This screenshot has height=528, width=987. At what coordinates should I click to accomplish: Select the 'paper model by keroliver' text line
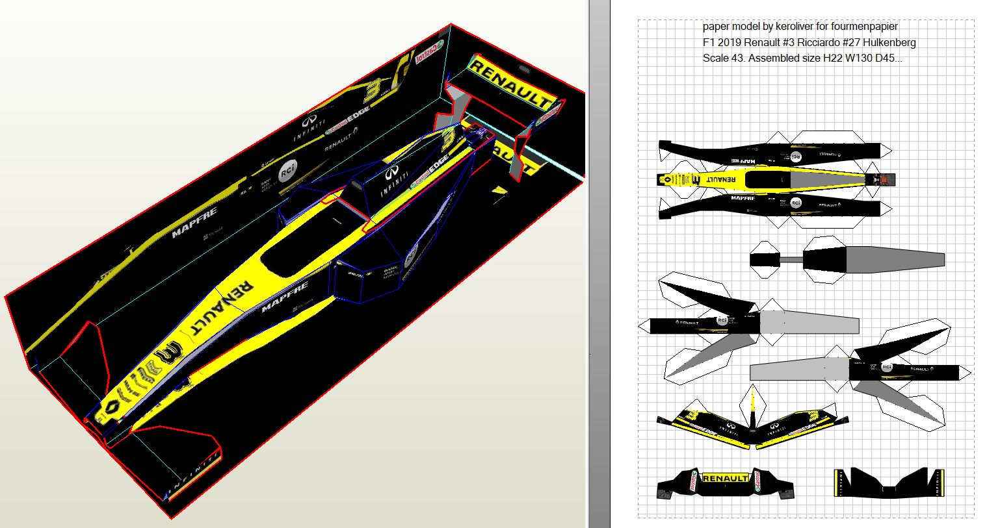(x=800, y=27)
